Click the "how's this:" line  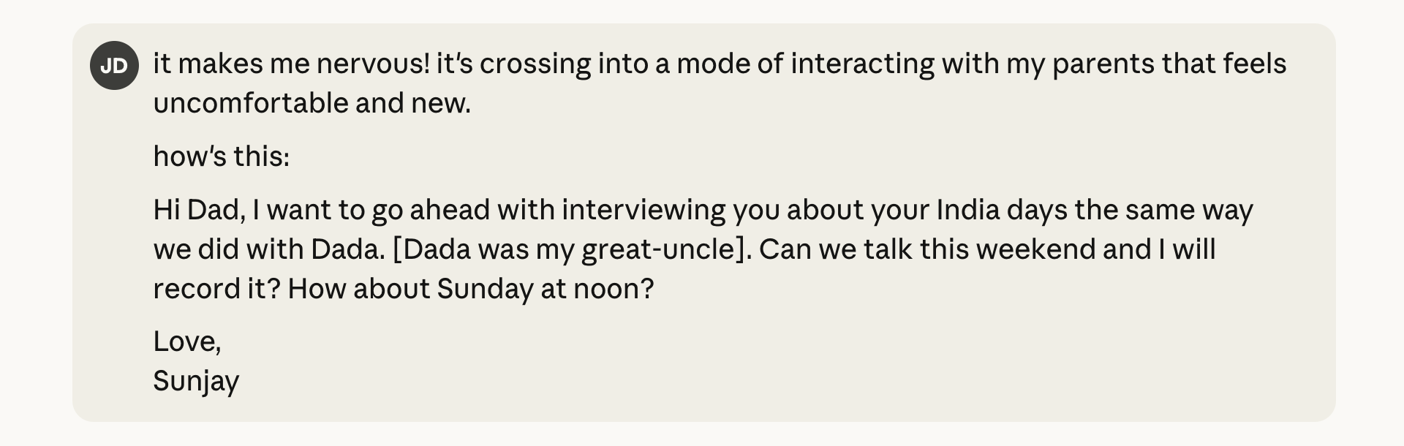click(x=221, y=156)
